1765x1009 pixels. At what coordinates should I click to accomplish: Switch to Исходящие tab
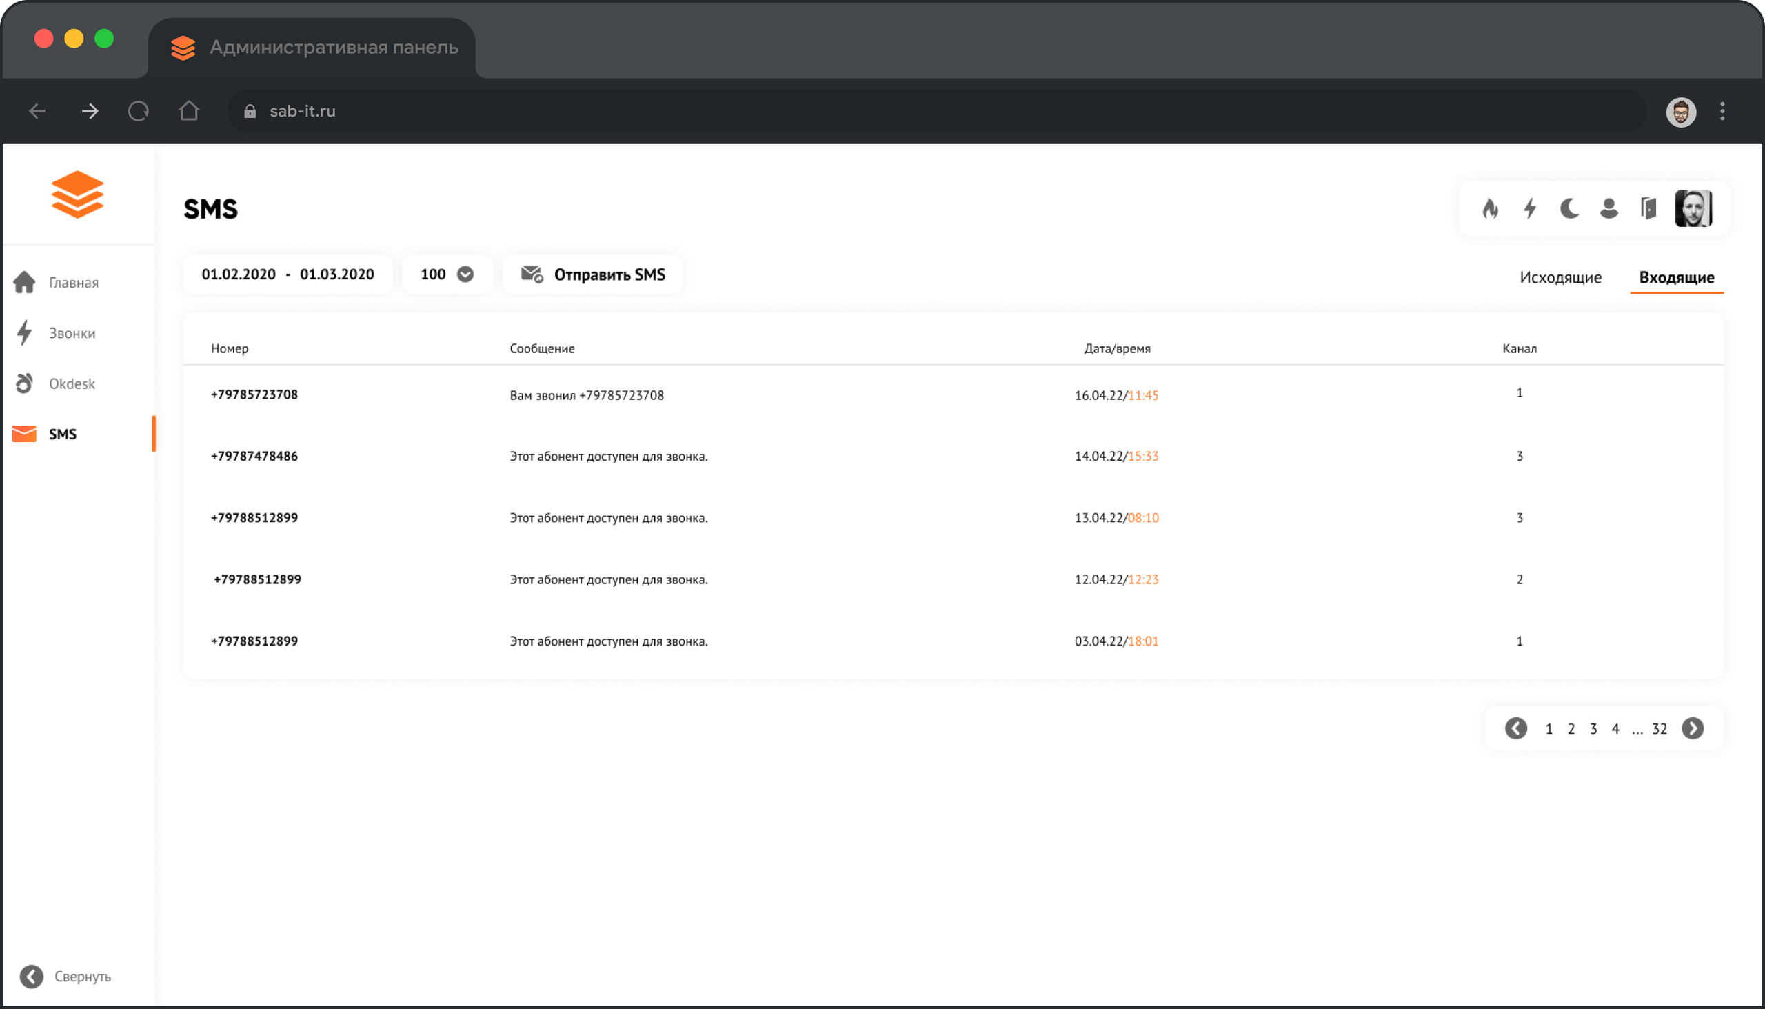click(x=1560, y=277)
